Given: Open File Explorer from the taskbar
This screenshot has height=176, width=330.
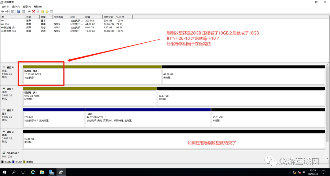Looking at the screenshot, I should point(42,172).
